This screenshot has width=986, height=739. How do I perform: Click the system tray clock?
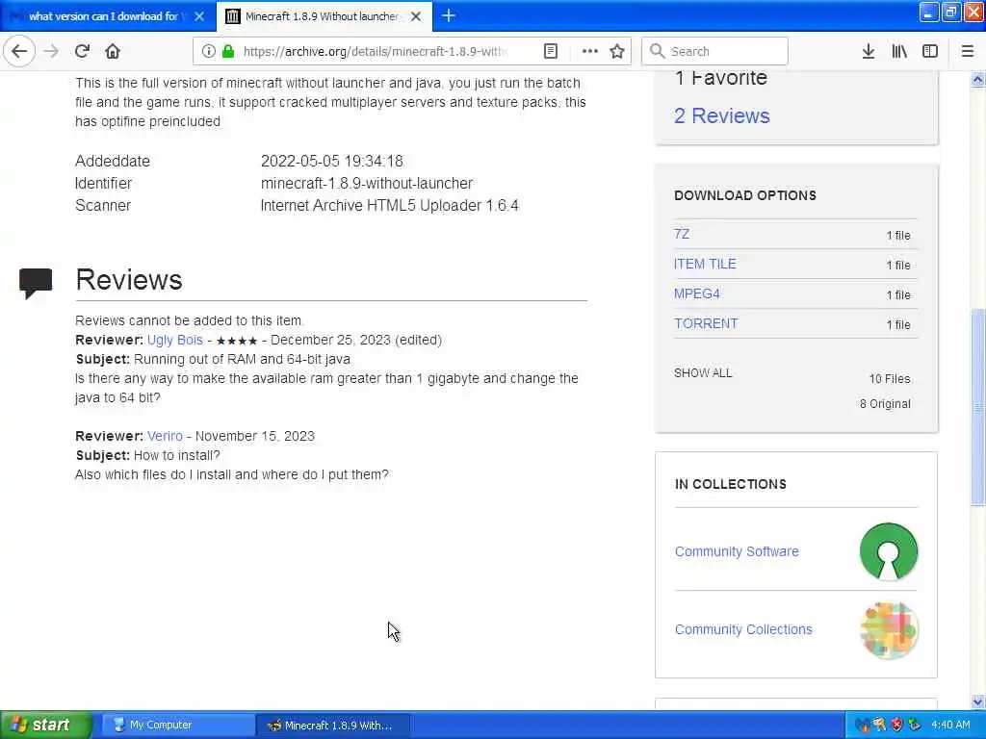tap(950, 725)
